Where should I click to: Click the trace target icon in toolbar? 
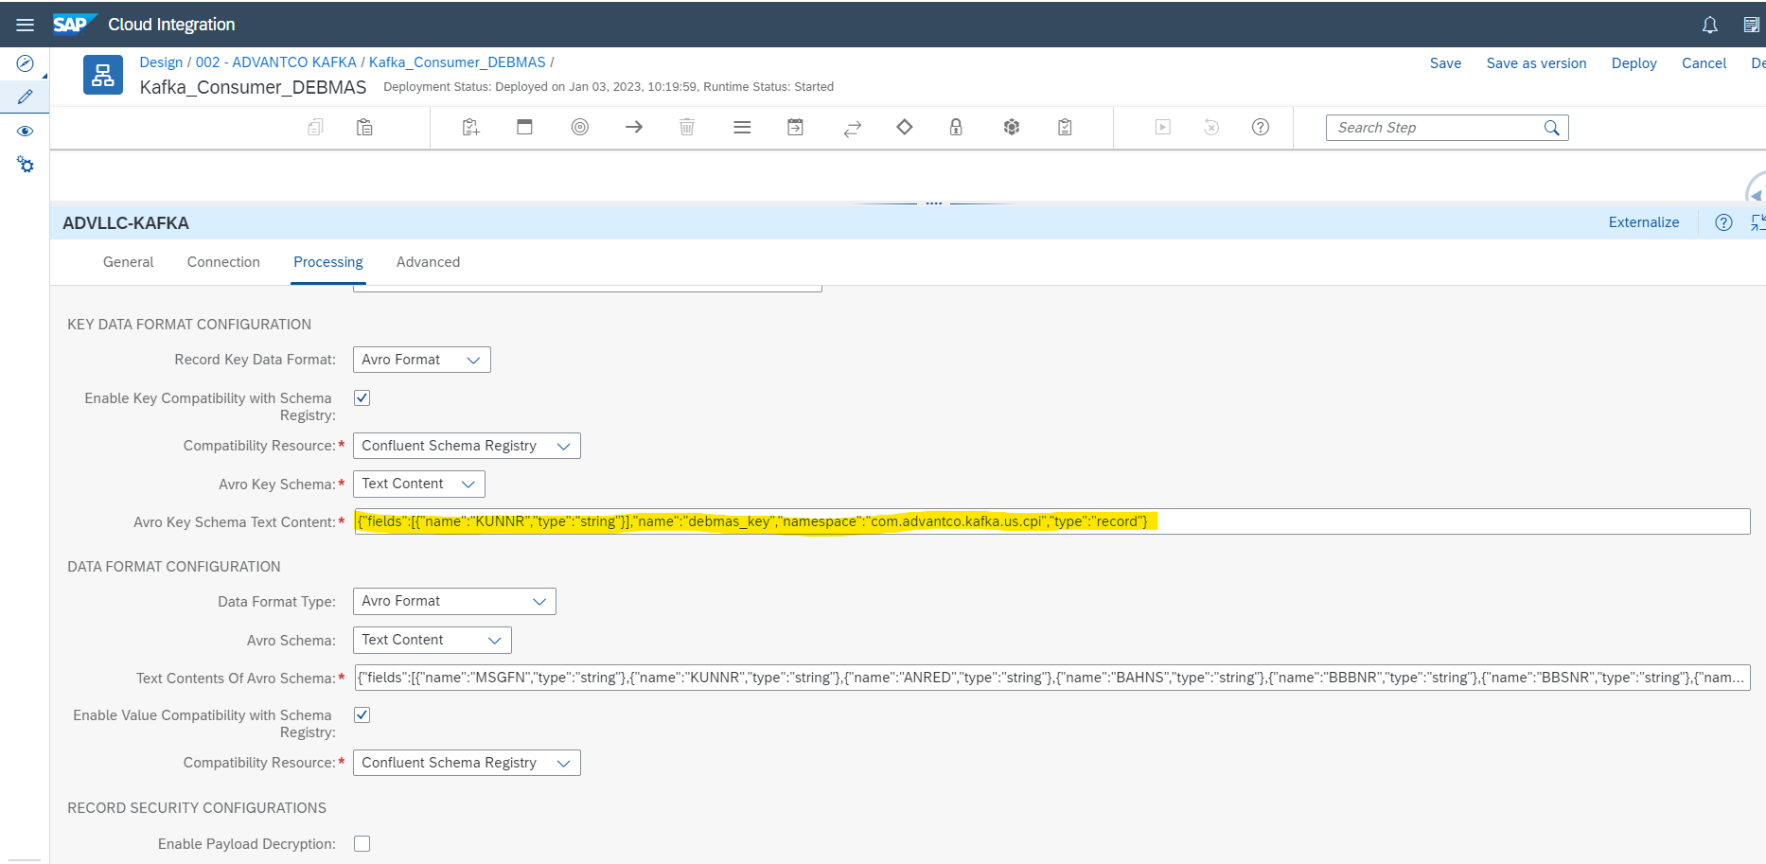[580, 127]
